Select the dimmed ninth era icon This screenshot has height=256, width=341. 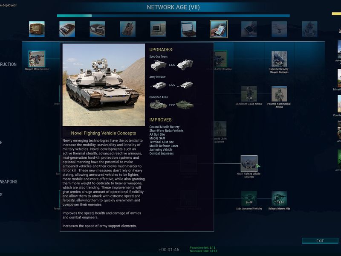point(279,29)
